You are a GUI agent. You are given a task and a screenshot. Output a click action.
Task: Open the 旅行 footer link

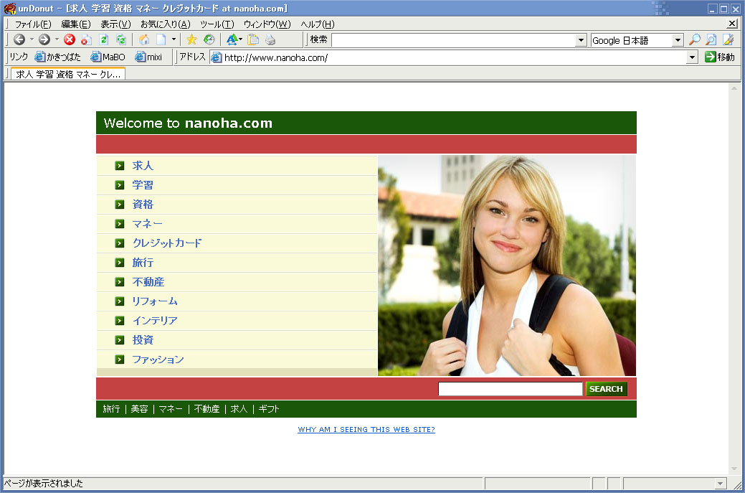(111, 409)
